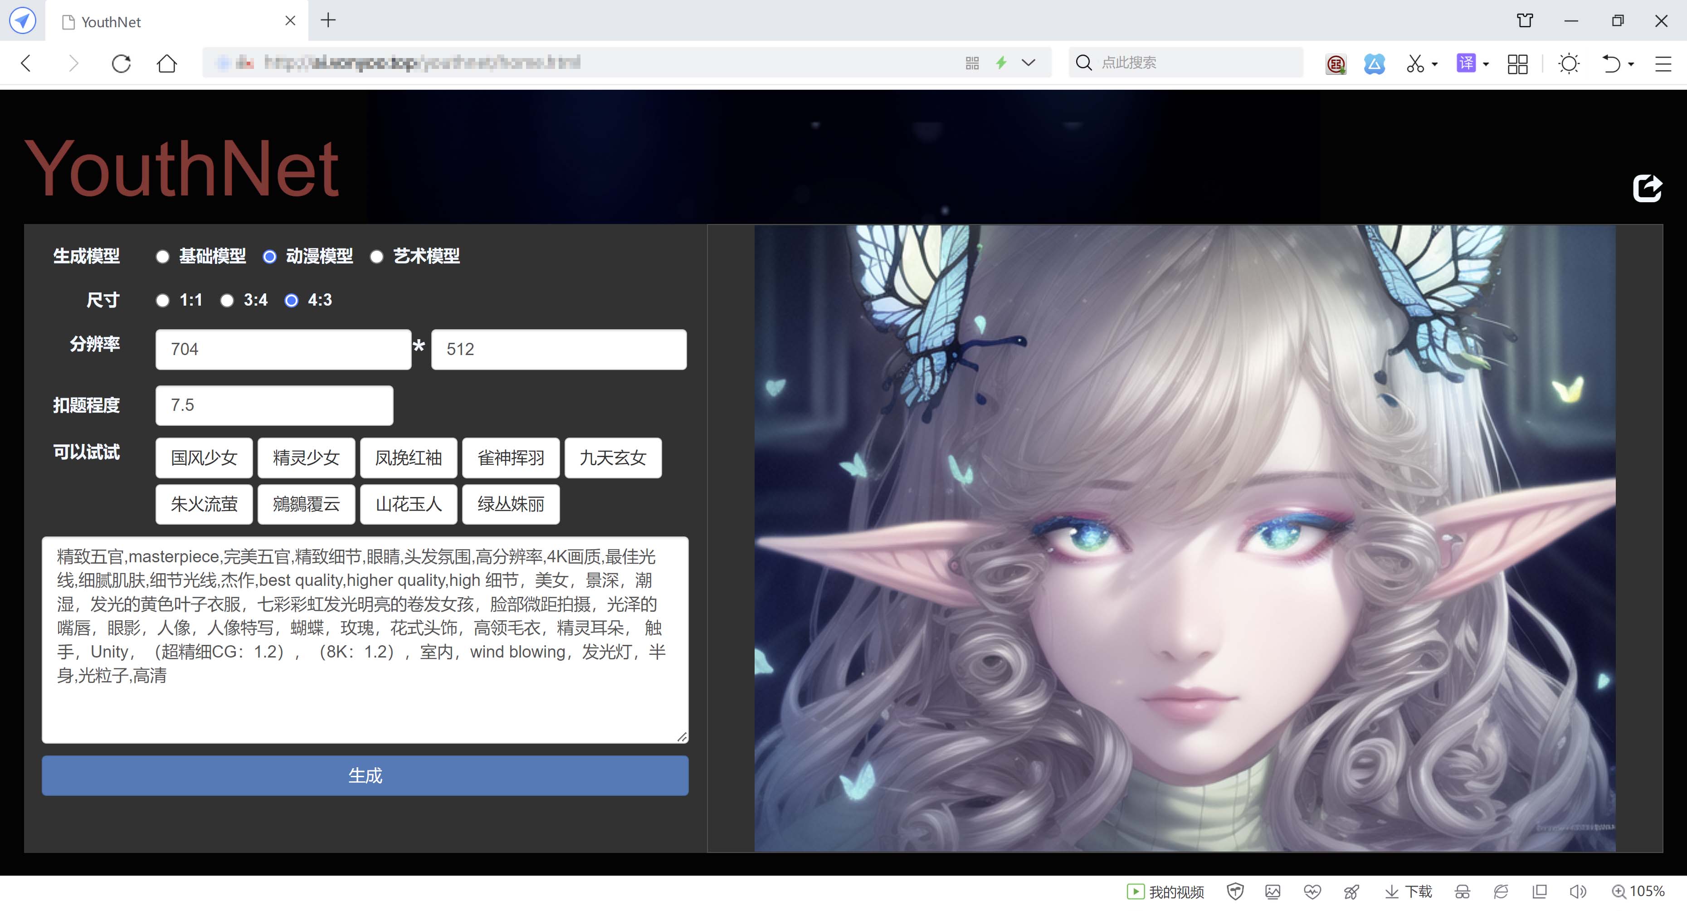Click the 凤挽红袖 preset button

[408, 458]
